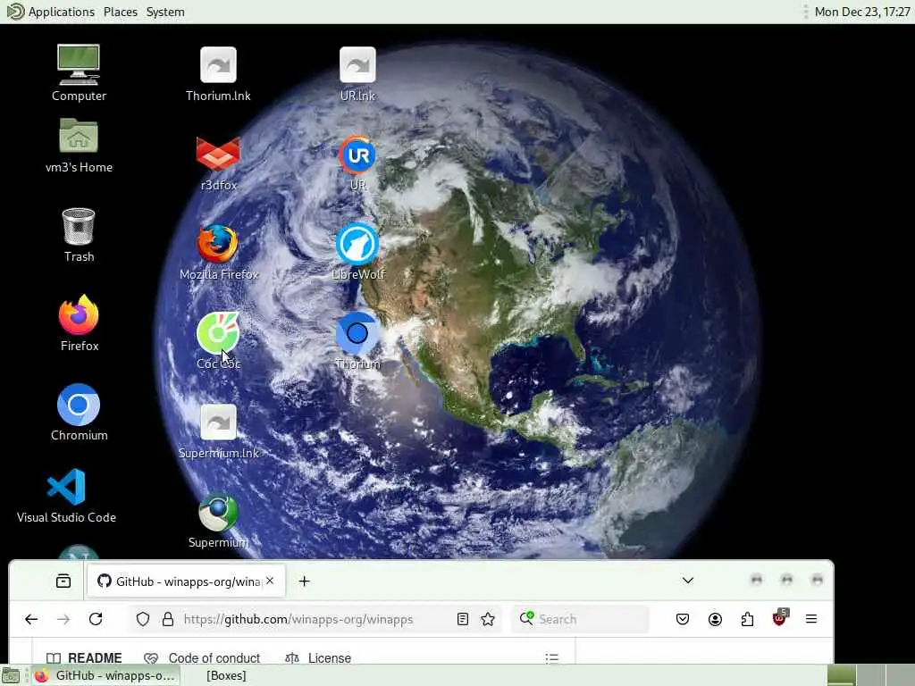Open the tracking protection shield icon
This screenshot has width=915, height=686.
[x=143, y=620]
